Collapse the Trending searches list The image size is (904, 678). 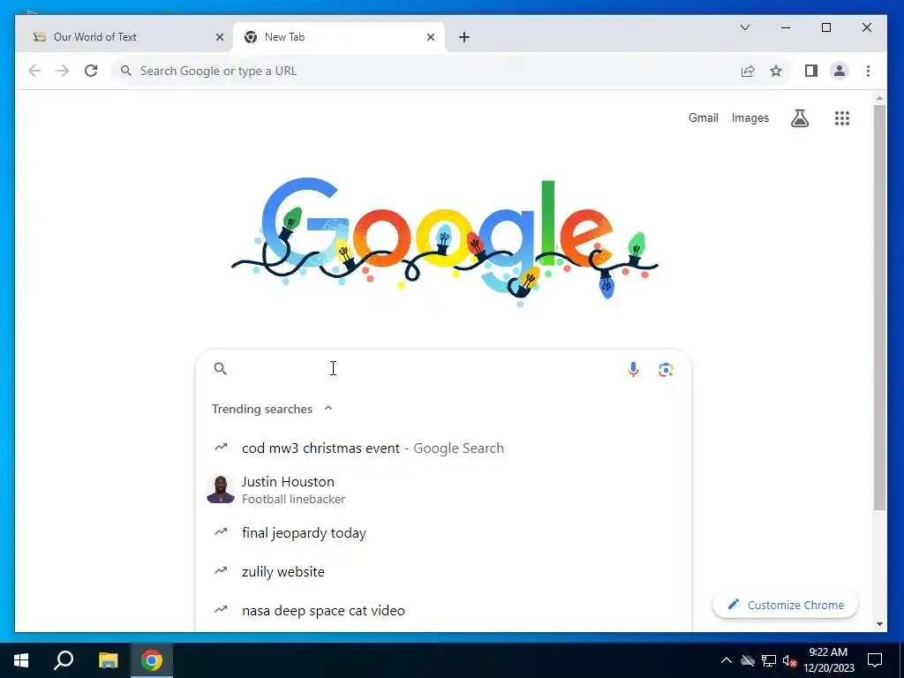point(328,408)
